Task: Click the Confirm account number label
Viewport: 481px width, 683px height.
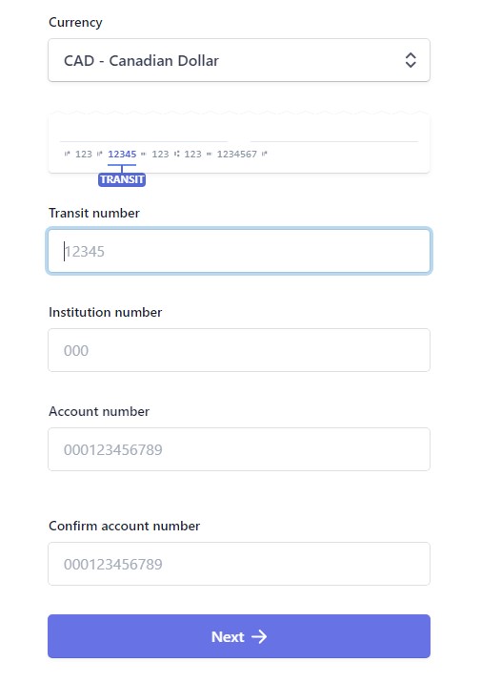Action: pyautogui.click(x=125, y=526)
